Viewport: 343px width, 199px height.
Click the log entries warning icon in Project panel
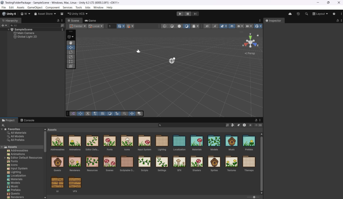[244, 125]
